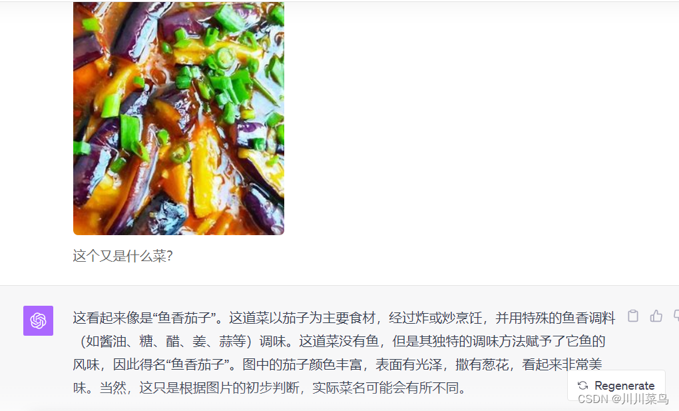679x411 pixels.
Task: Click the user question 这个又是什么菜?
Action: 122,256
